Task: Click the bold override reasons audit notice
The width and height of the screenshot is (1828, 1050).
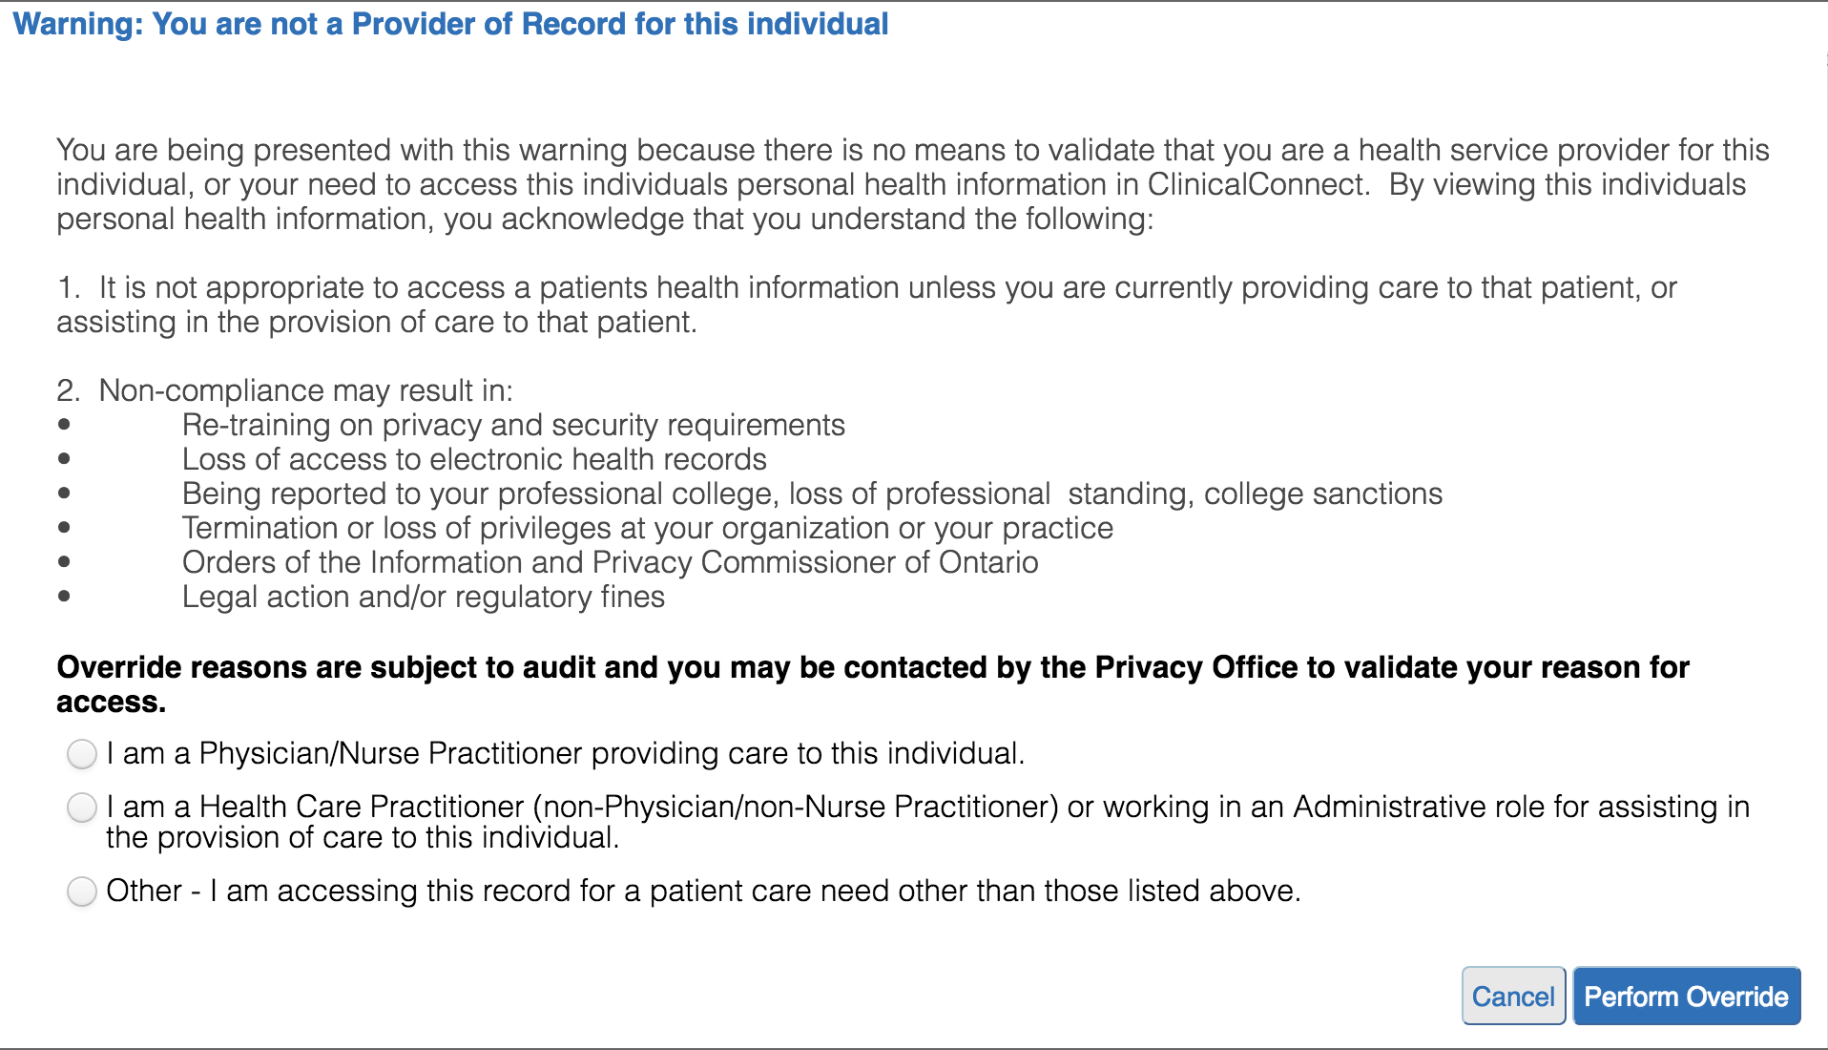Action: (872, 684)
